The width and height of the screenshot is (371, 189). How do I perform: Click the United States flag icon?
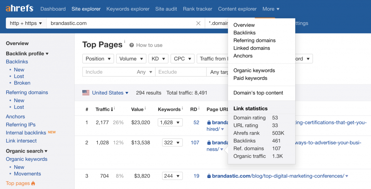tap(86, 93)
